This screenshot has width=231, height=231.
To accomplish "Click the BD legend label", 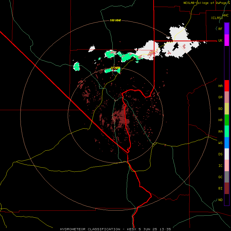I will [220, 109].
